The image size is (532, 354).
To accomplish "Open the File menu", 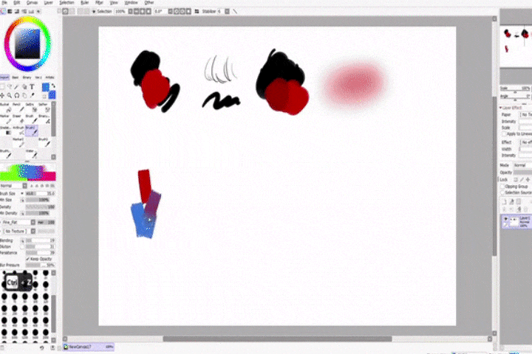I will click(x=4, y=2).
